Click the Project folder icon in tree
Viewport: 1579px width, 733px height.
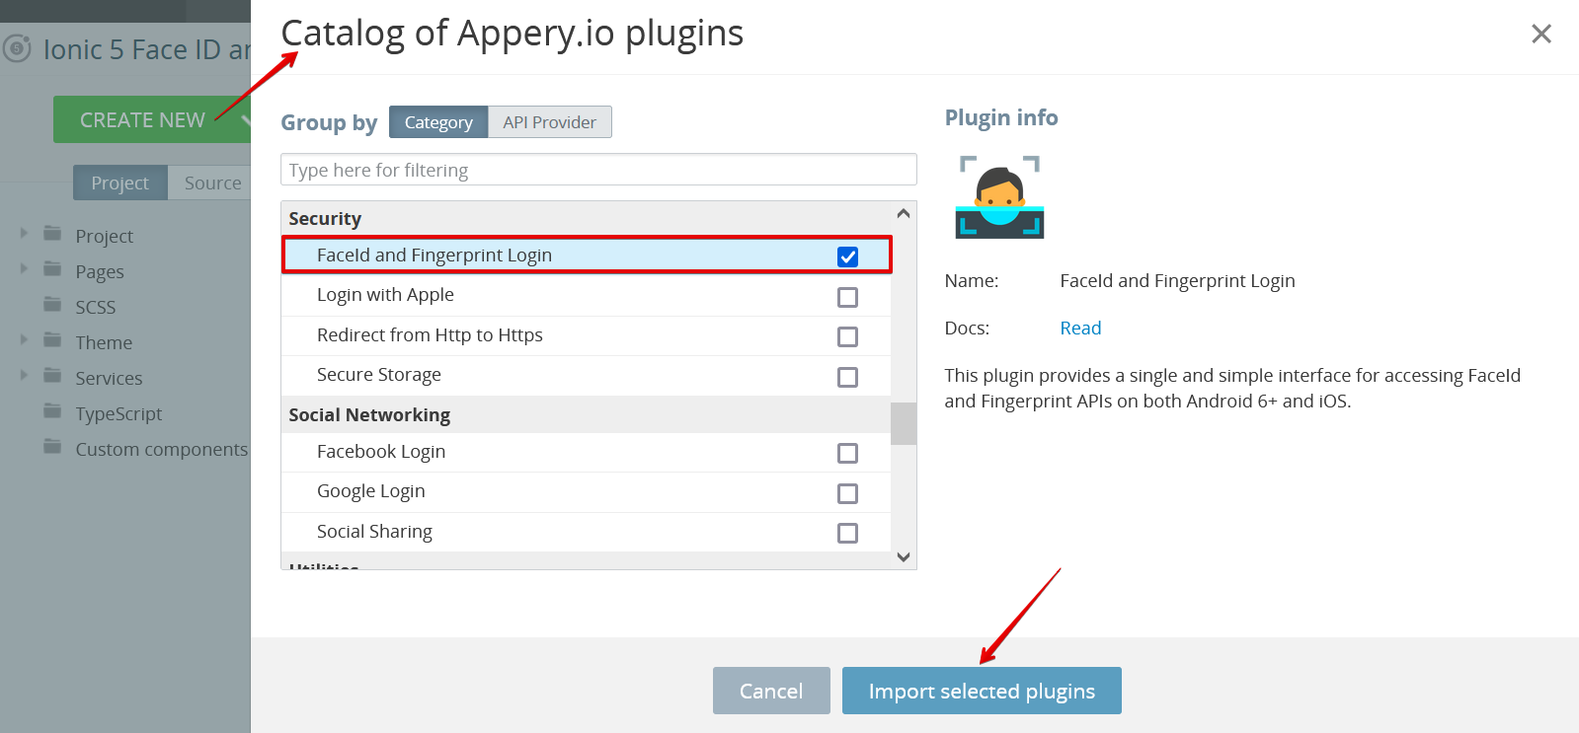53,234
